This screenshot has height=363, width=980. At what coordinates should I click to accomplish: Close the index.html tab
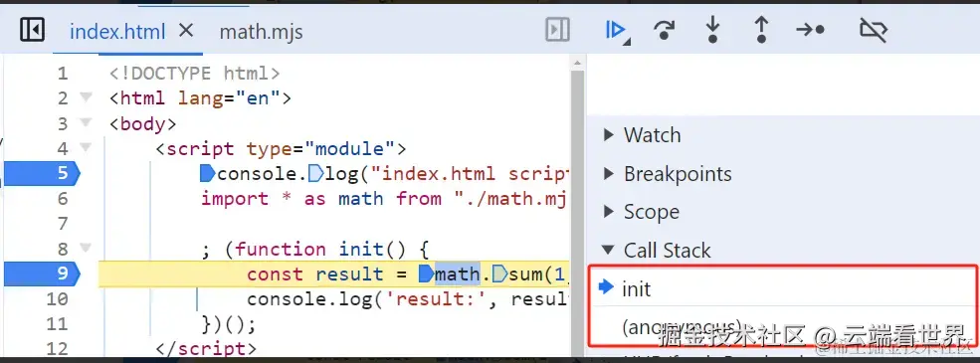(186, 30)
